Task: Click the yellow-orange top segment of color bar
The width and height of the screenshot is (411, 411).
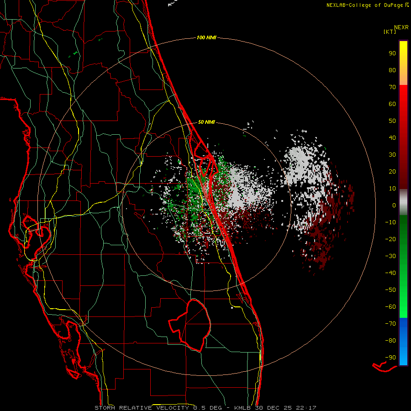Action: [403, 63]
